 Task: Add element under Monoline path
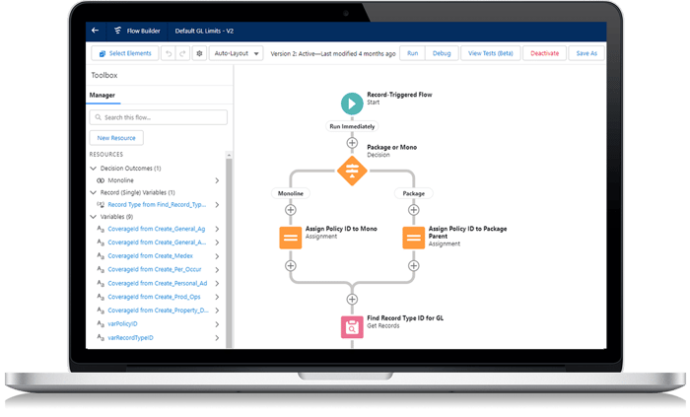click(x=291, y=210)
